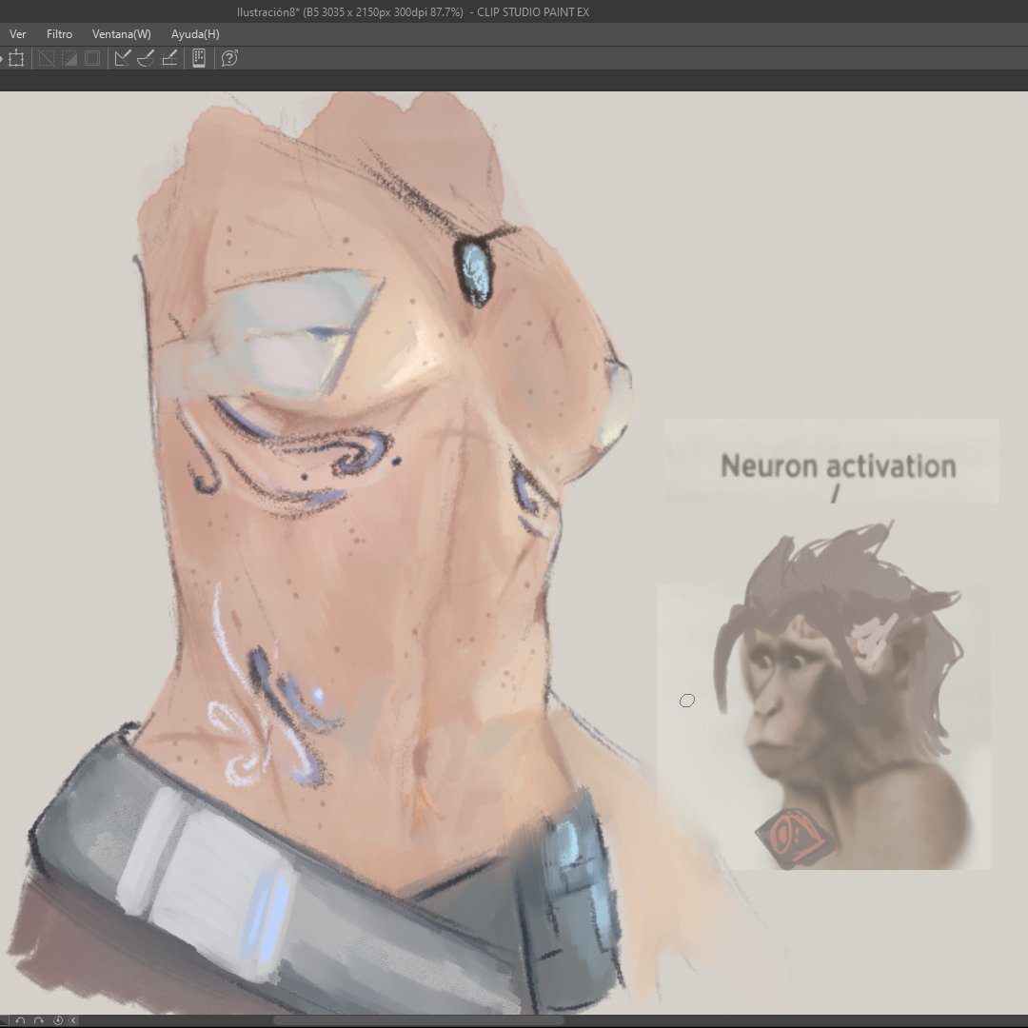The height and width of the screenshot is (1028, 1028).
Task: Click the Scale/Rotate transform icon
Action: click(16, 58)
